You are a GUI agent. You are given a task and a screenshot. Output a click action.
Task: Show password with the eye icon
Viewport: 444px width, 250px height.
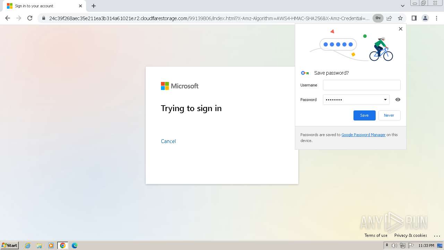click(398, 100)
